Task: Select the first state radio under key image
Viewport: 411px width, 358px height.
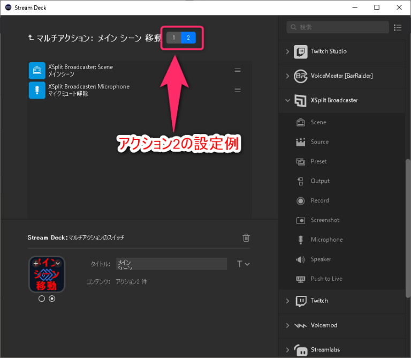Action: point(42,299)
